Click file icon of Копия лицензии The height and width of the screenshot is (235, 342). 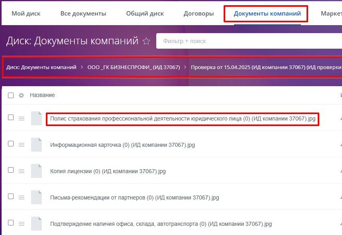pos(36,171)
